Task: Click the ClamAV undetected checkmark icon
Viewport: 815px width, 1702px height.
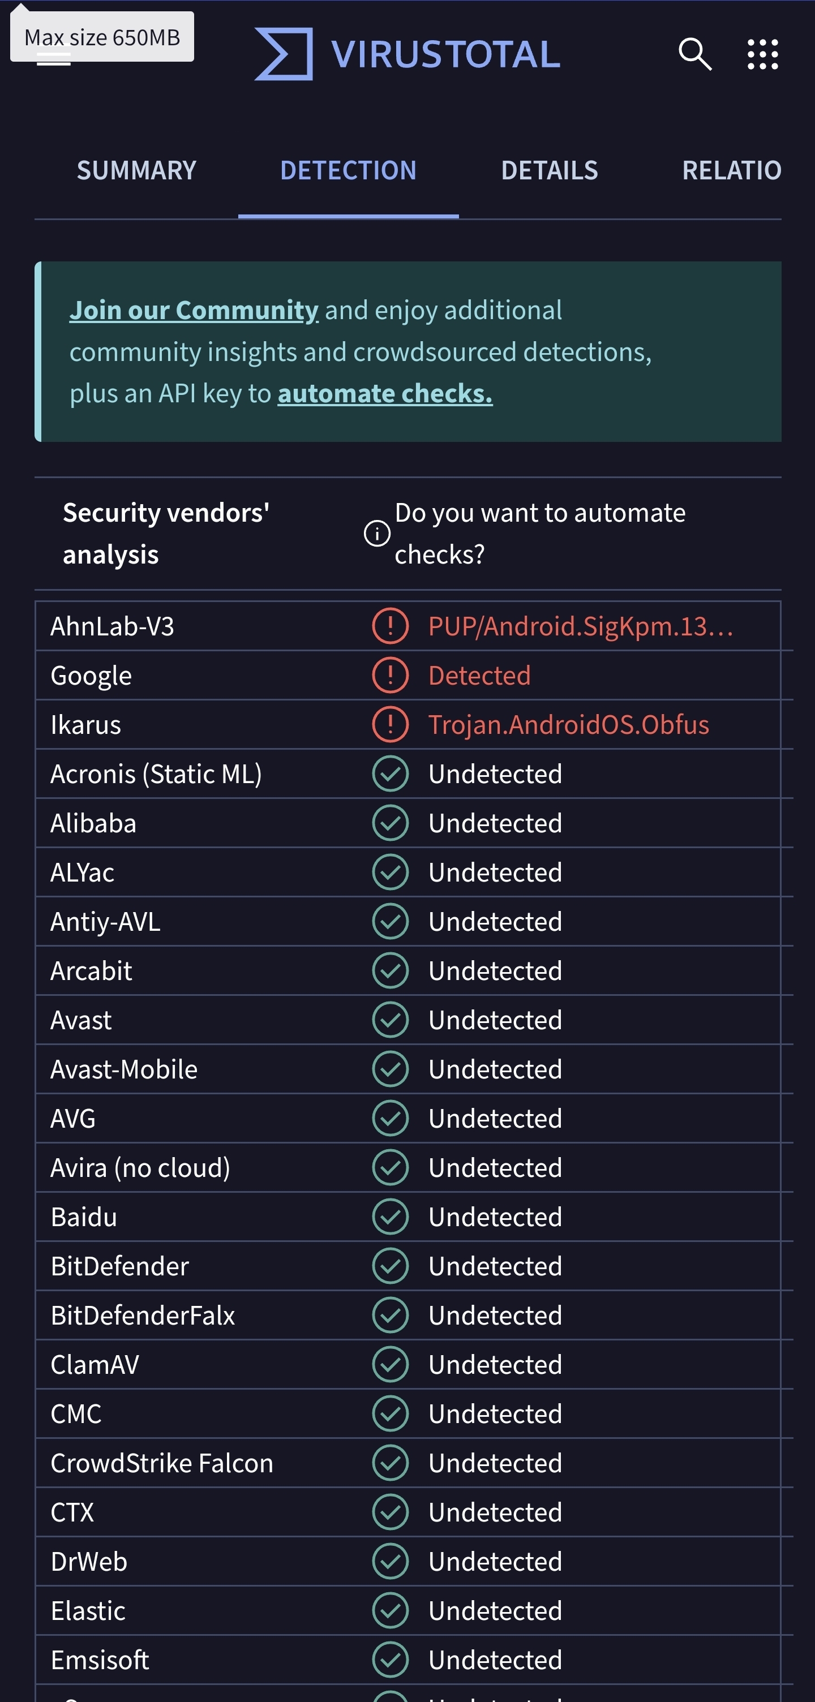Action: [x=390, y=1364]
